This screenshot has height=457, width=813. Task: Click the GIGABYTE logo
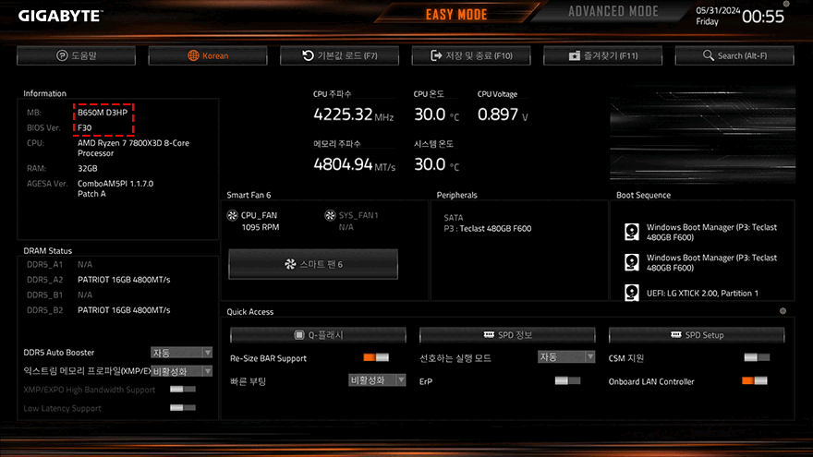[x=60, y=16]
